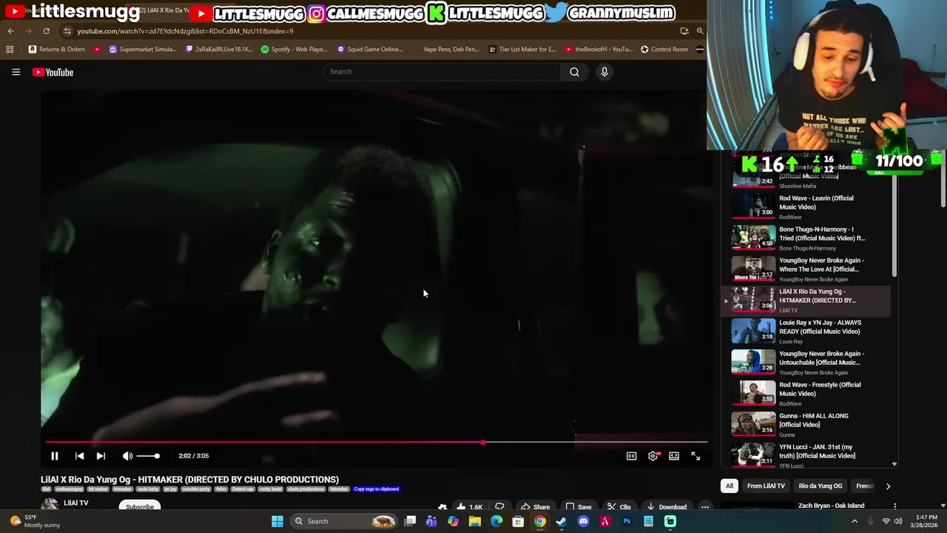Open the Spotify - Web Player bookmark
The image size is (947, 533).
pyautogui.click(x=294, y=50)
